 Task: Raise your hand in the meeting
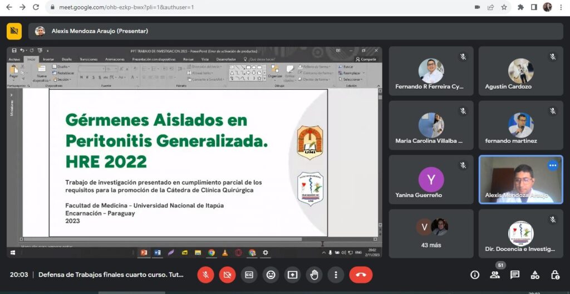click(x=314, y=275)
